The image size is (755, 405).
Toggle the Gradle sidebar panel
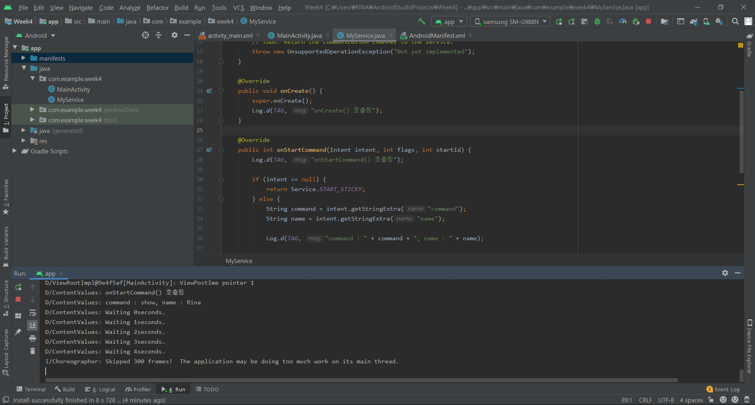tap(749, 45)
